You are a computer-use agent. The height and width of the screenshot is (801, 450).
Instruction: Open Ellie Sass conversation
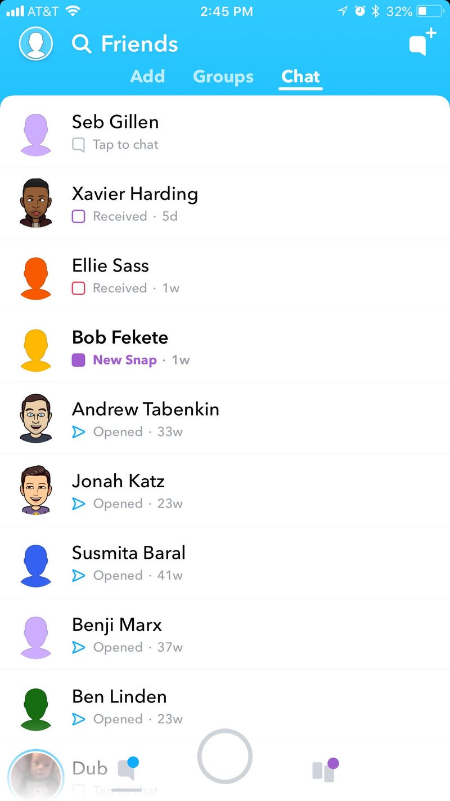[225, 275]
